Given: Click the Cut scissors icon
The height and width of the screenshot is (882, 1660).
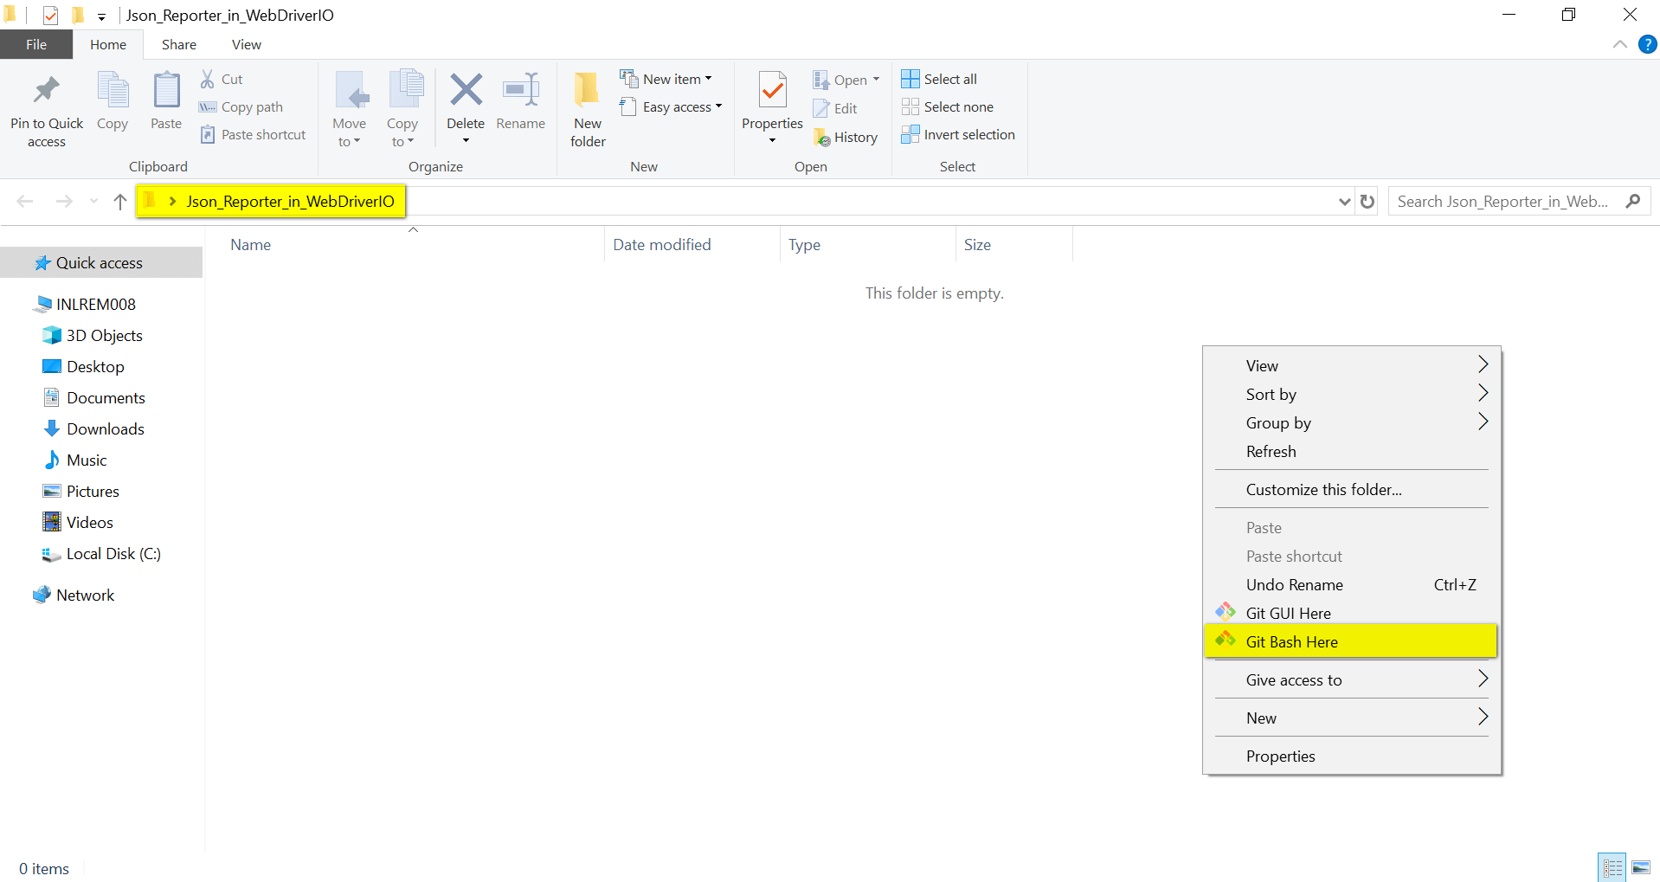Looking at the screenshot, I should pos(208,79).
